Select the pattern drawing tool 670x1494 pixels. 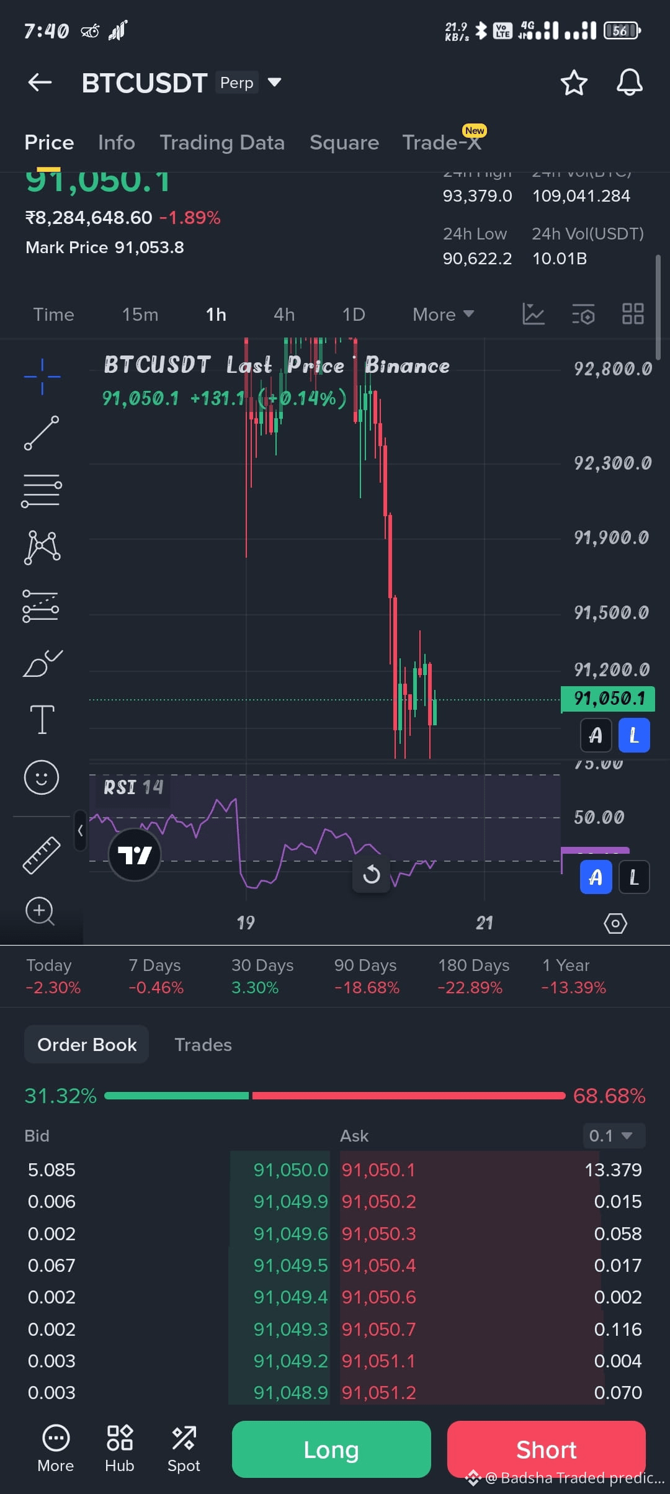pos(42,548)
